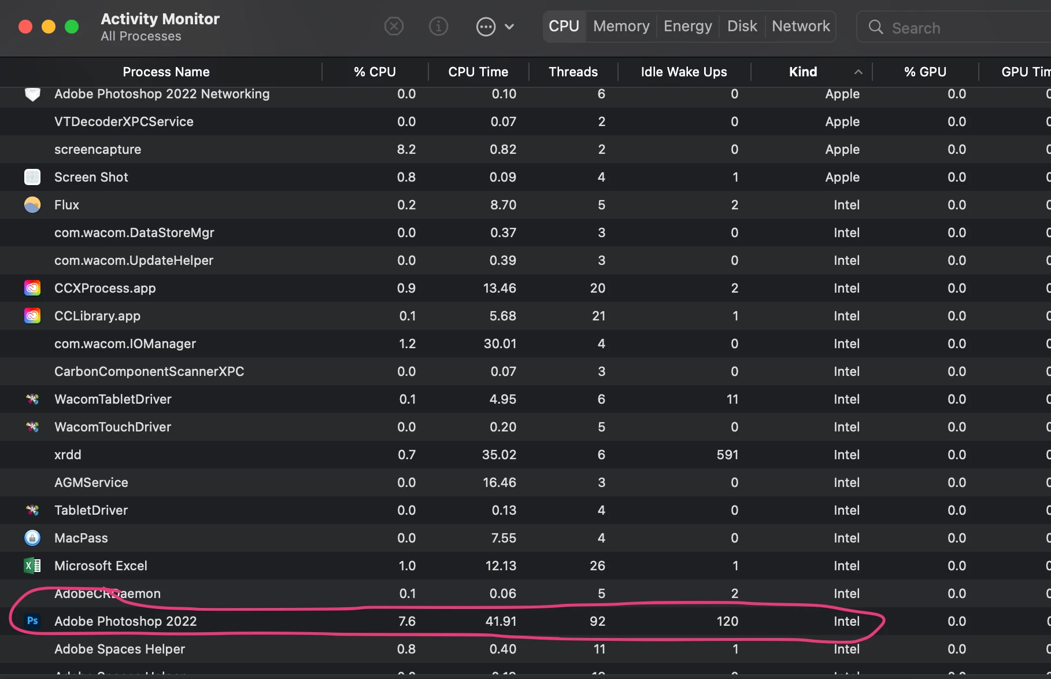This screenshot has height=679, width=1051.
Task: Select the CarbonComponentScannerXPC row
Action: pyautogui.click(x=525, y=371)
